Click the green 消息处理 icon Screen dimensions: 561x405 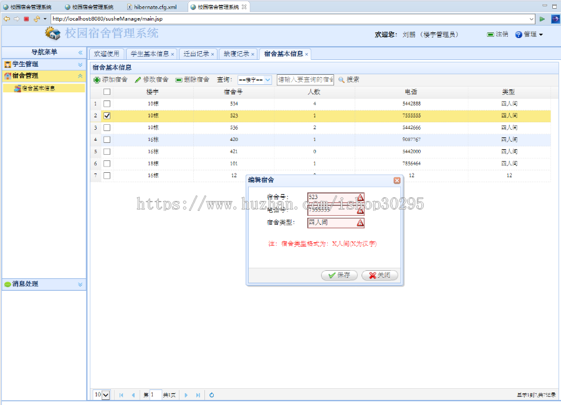pyautogui.click(x=7, y=285)
